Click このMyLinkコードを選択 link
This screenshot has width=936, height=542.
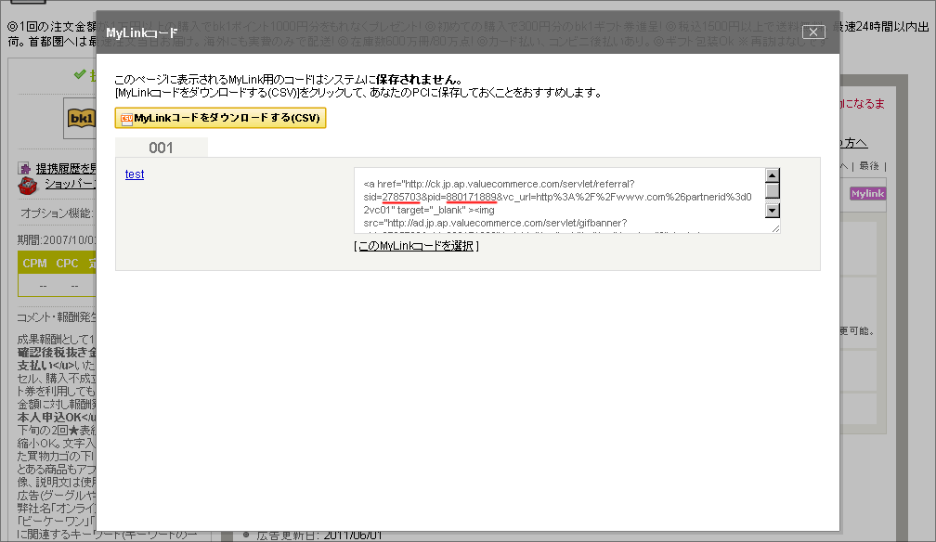[x=416, y=246]
